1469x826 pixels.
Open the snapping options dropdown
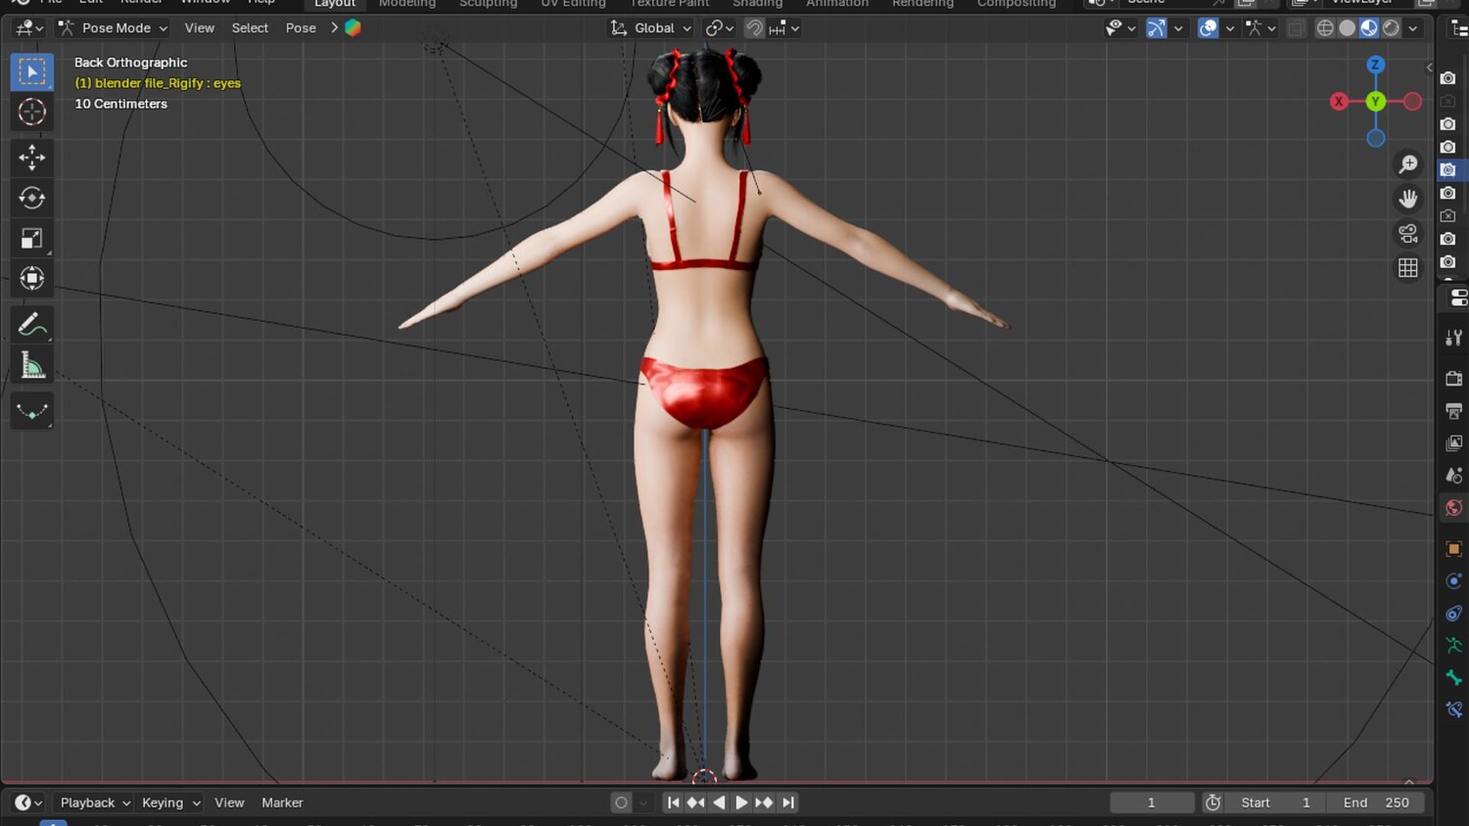(x=784, y=28)
